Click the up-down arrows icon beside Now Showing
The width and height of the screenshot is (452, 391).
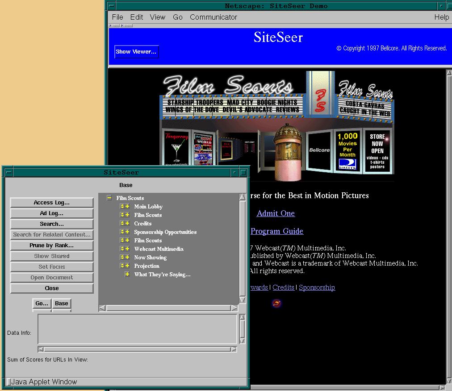(122, 257)
